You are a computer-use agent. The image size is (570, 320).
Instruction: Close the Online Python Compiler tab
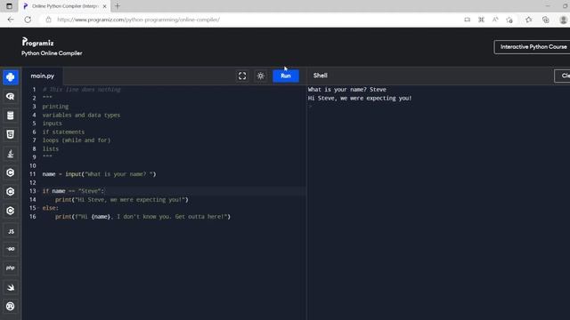tap(104, 6)
